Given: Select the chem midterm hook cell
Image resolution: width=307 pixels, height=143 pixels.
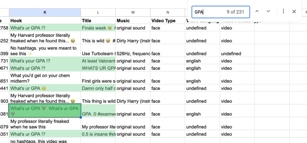Looking at the screenshot, I should tap(45, 78).
